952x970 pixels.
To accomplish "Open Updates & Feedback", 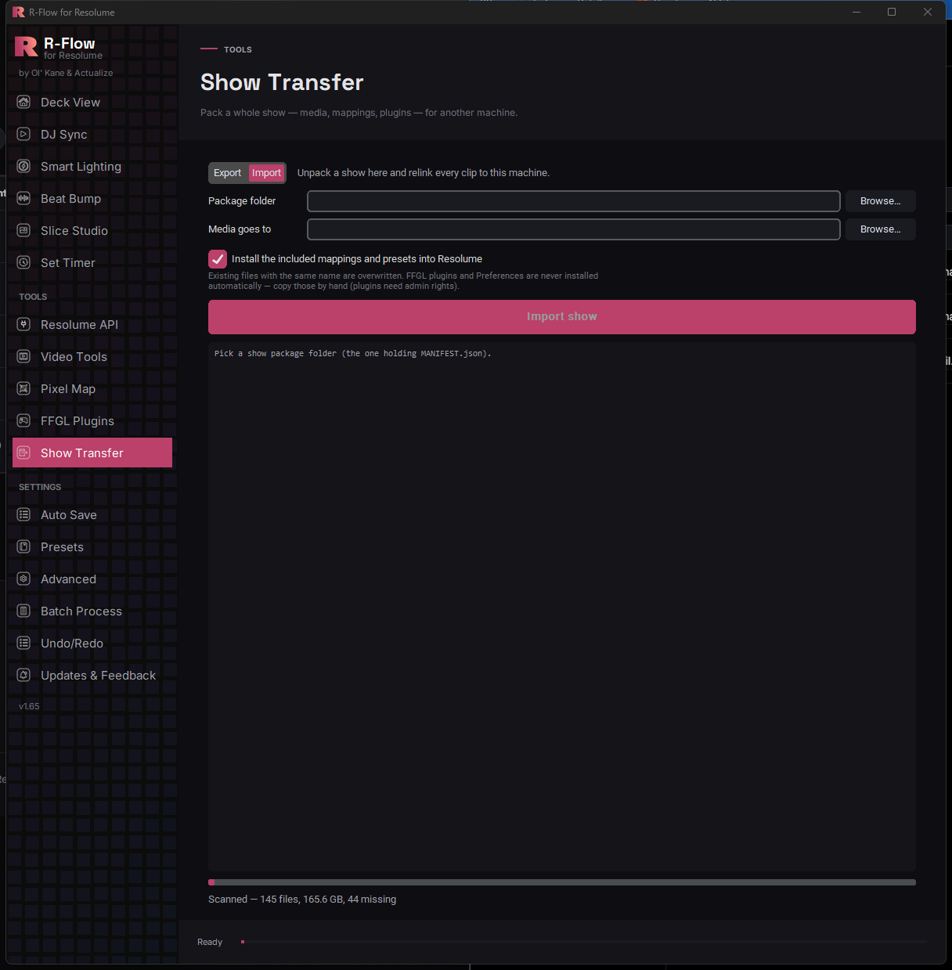I will 92,675.
